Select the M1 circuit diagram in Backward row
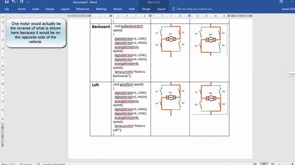The height and width of the screenshot is (165, 295). pyautogui.click(x=171, y=40)
